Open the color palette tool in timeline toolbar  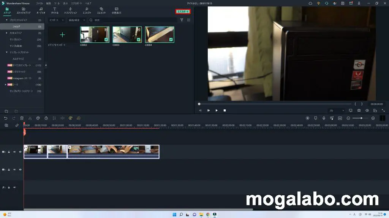click(38, 118)
